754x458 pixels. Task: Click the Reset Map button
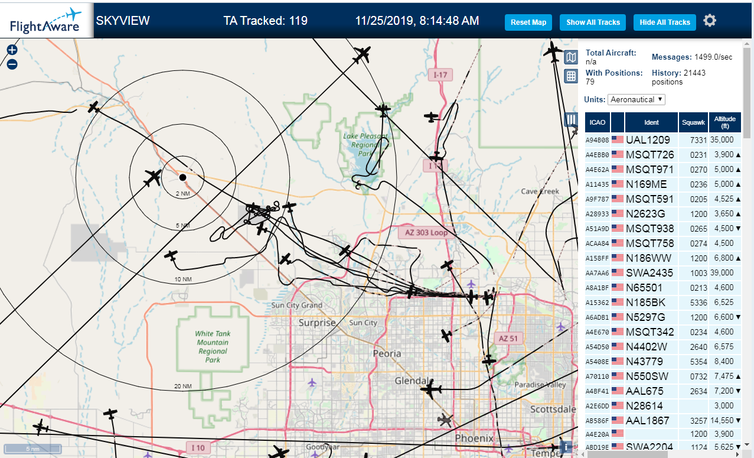[x=528, y=22]
